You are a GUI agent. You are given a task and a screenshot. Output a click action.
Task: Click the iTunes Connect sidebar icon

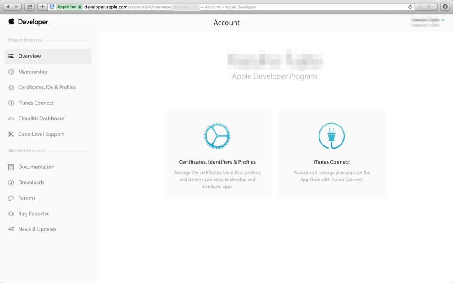[11, 103]
